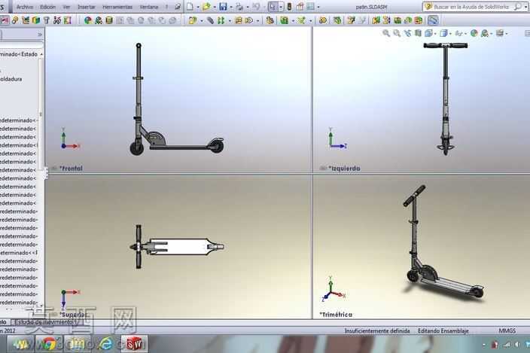The height and width of the screenshot is (353, 530).
Task: Expand the Save dropdown arrow
Action: (231, 7)
